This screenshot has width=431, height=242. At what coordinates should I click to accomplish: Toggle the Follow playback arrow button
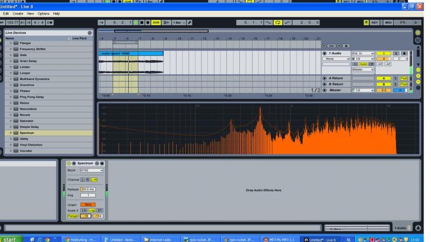(x=101, y=23)
